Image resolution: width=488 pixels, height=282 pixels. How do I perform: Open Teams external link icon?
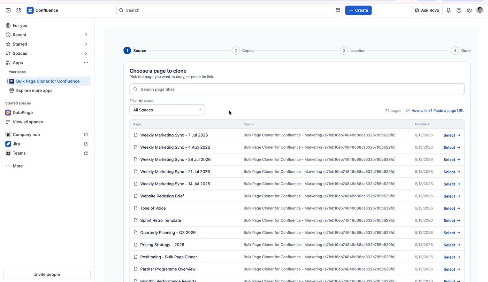tap(86, 153)
